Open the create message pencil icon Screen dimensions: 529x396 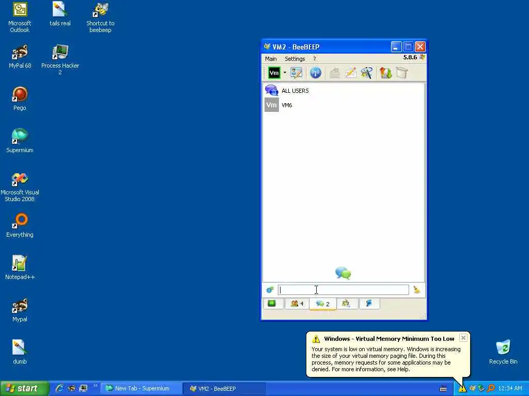[x=351, y=73]
